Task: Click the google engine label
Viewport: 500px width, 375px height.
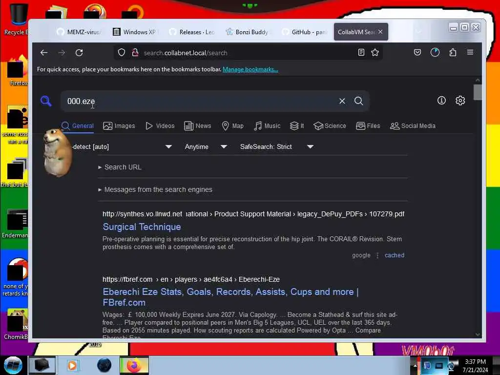Action: click(x=361, y=255)
